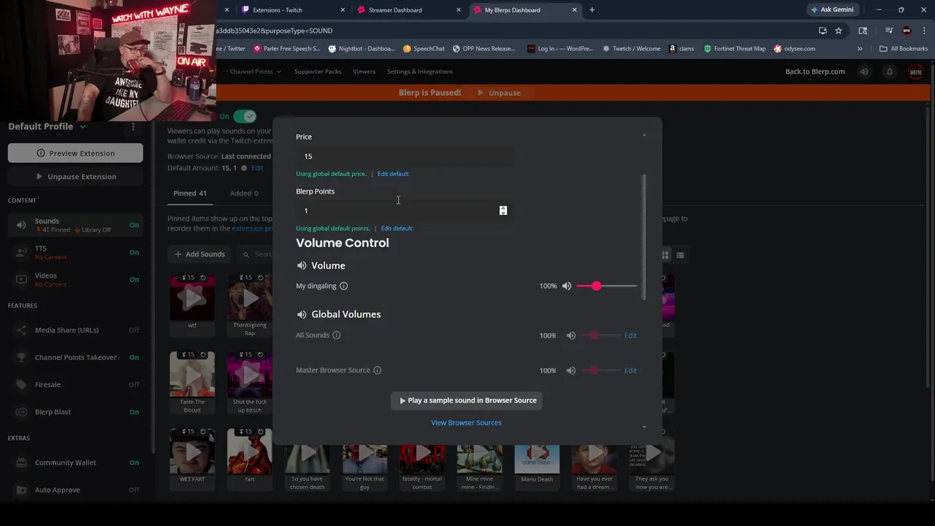
Task: Mute the All Sounds speaker icon
Action: [x=570, y=335]
